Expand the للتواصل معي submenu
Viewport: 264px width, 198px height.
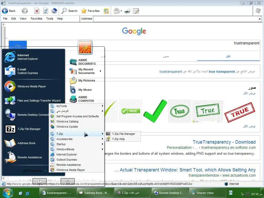click(77, 111)
